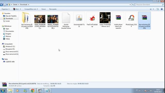This screenshot has width=165, height=93.
Task: Open the Vídeos library
Action: tap(8, 39)
